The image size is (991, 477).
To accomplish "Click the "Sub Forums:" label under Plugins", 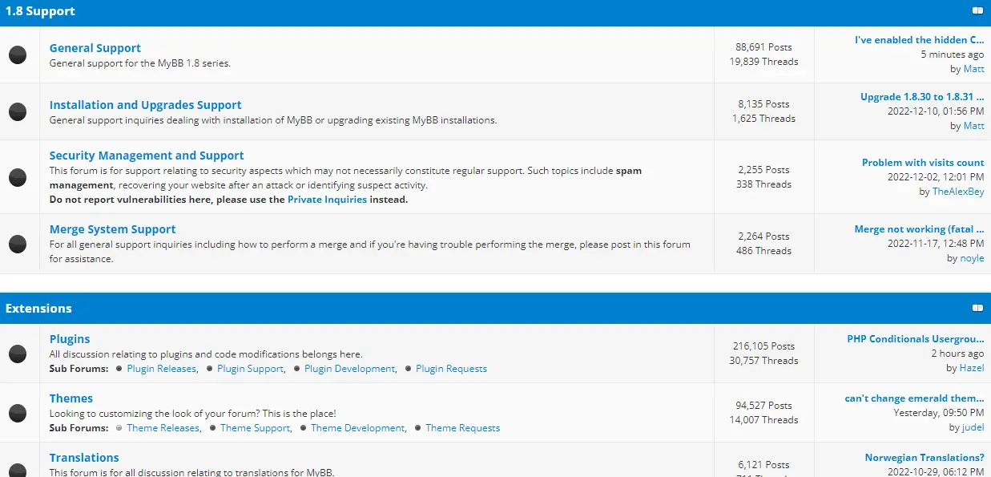I will (x=79, y=369).
